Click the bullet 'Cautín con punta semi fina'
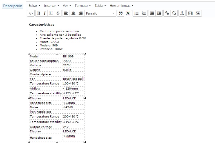 click(59, 31)
